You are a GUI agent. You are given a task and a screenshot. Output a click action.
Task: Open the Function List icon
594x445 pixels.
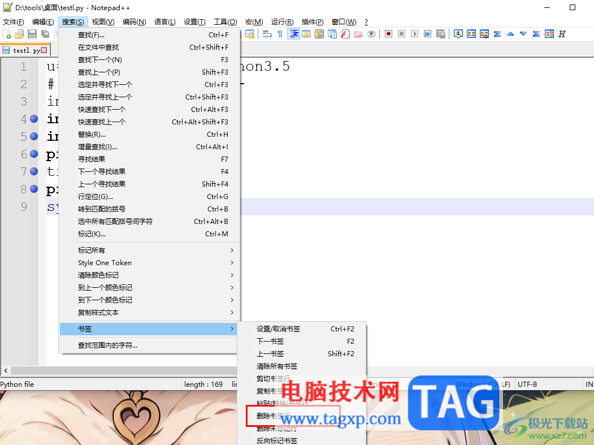tap(345, 34)
